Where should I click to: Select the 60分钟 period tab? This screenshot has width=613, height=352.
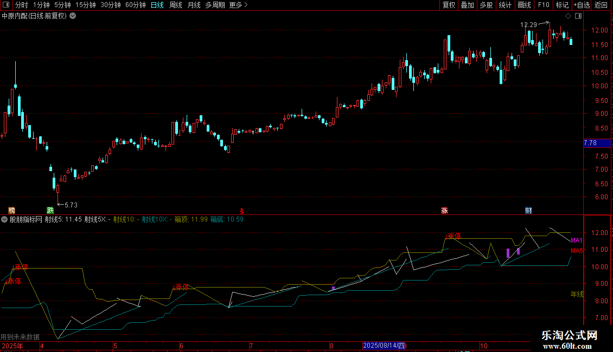click(136, 5)
